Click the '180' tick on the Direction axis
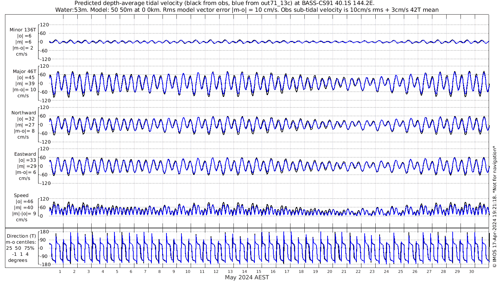The image size is (499, 285). point(45,232)
